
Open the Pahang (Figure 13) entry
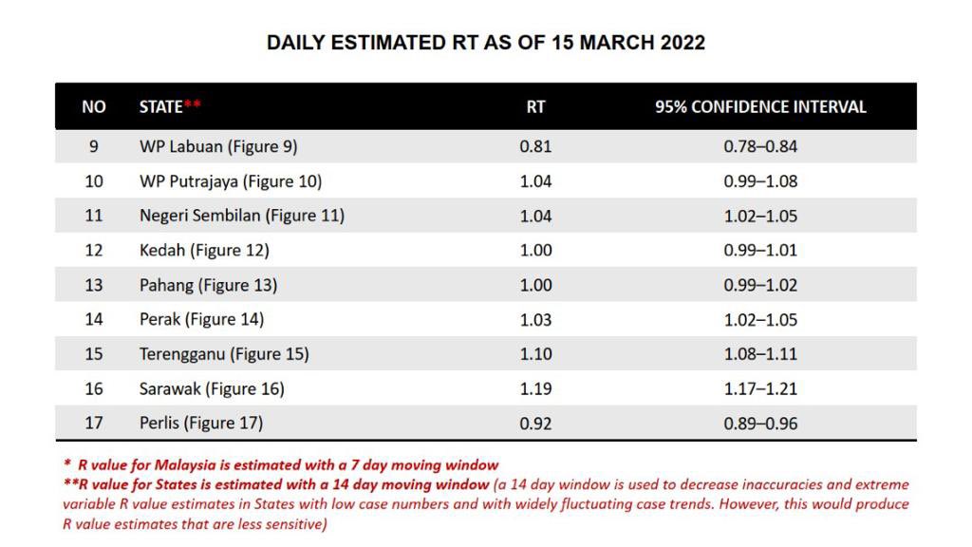208,285
